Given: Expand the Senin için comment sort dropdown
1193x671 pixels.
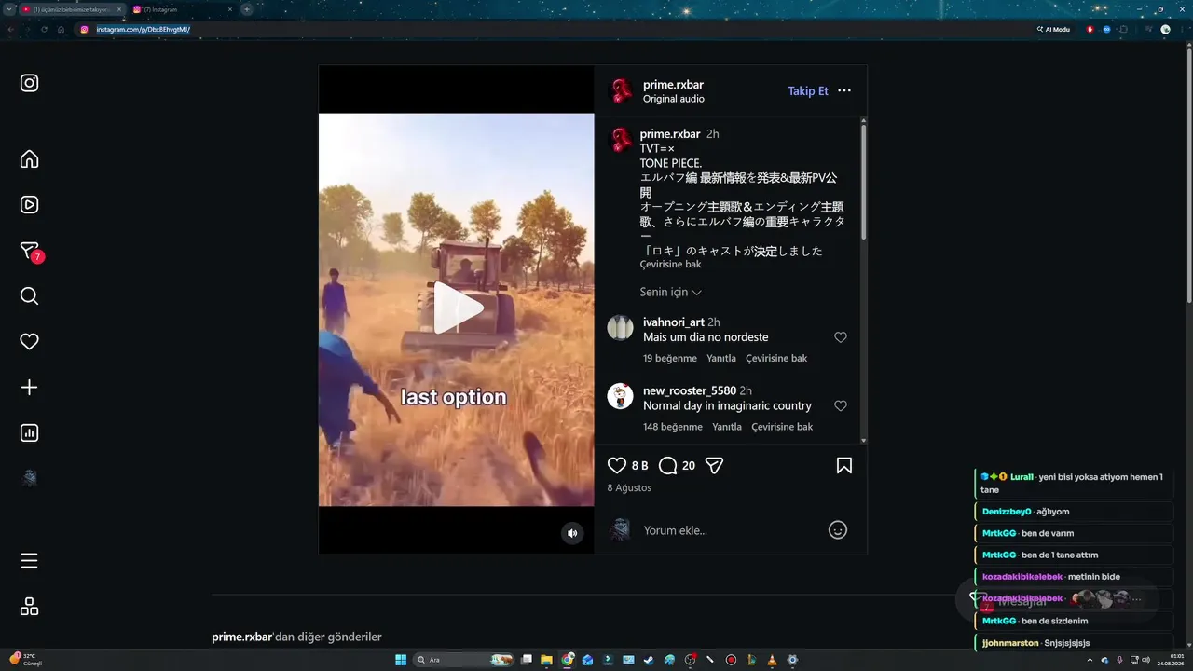Looking at the screenshot, I should click(671, 293).
